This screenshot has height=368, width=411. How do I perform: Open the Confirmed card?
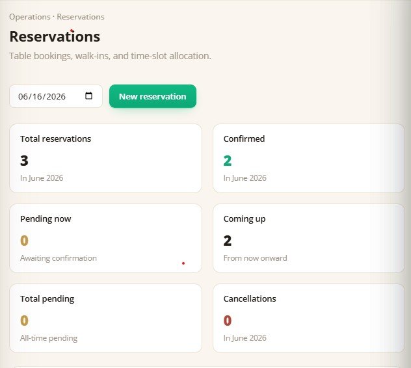coord(309,158)
